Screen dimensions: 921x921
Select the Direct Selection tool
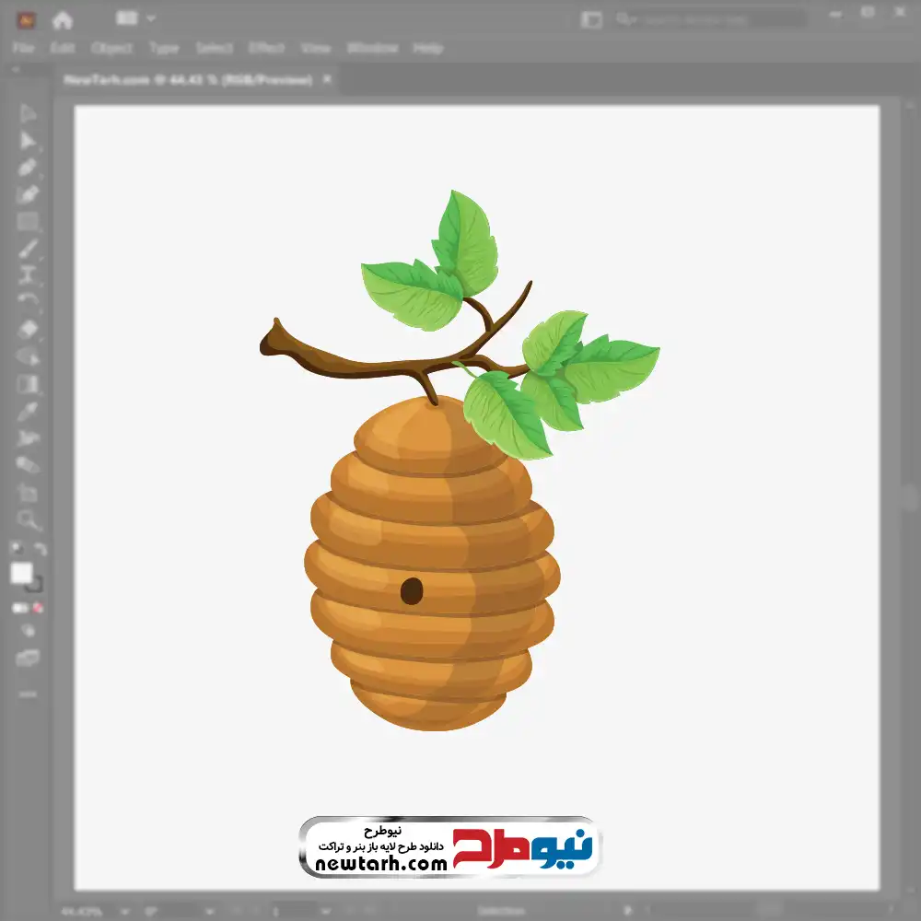tap(28, 141)
